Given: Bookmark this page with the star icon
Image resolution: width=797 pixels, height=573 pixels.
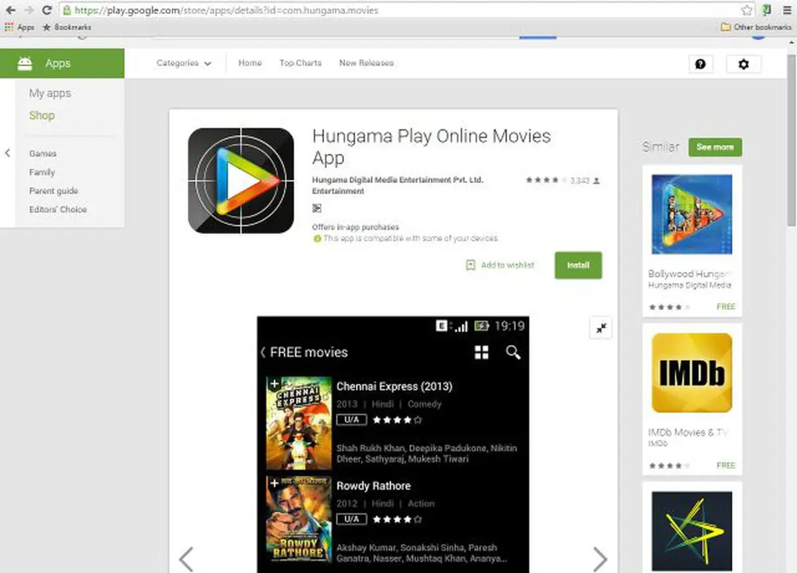Looking at the screenshot, I should 747,11.
